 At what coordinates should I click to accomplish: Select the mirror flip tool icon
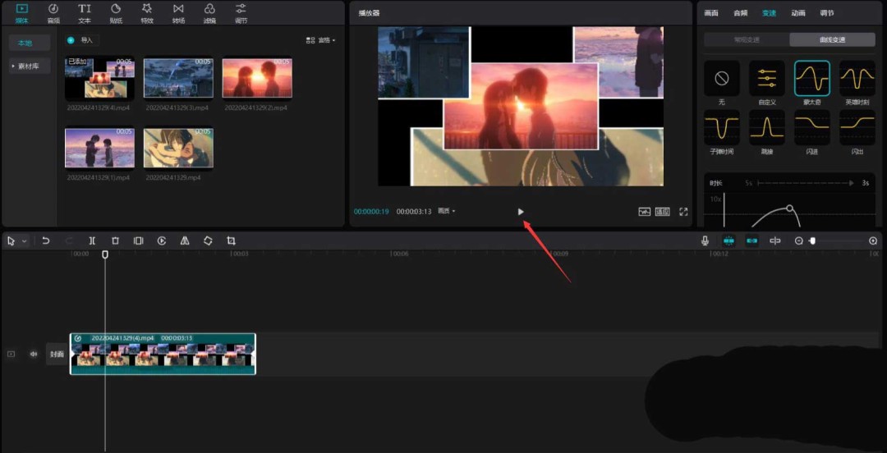pyautogui.click(x=185, y=240)
